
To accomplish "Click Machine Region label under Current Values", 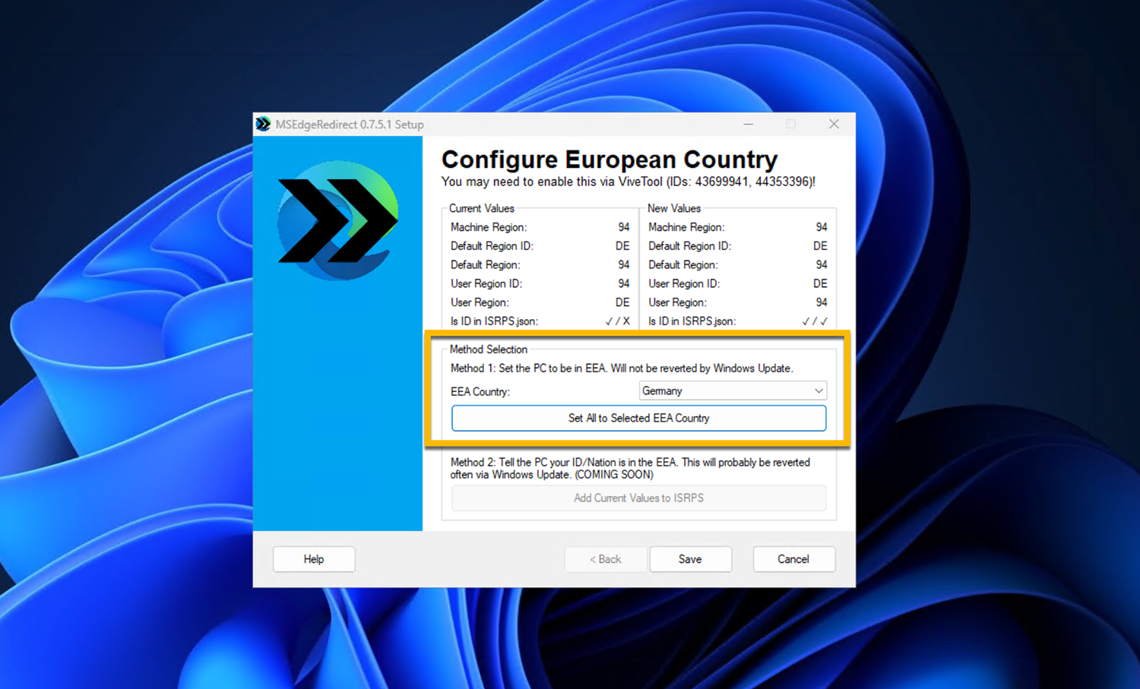I will 489,227.
